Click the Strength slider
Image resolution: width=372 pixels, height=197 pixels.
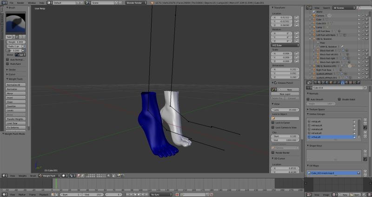tap(13, 51)
